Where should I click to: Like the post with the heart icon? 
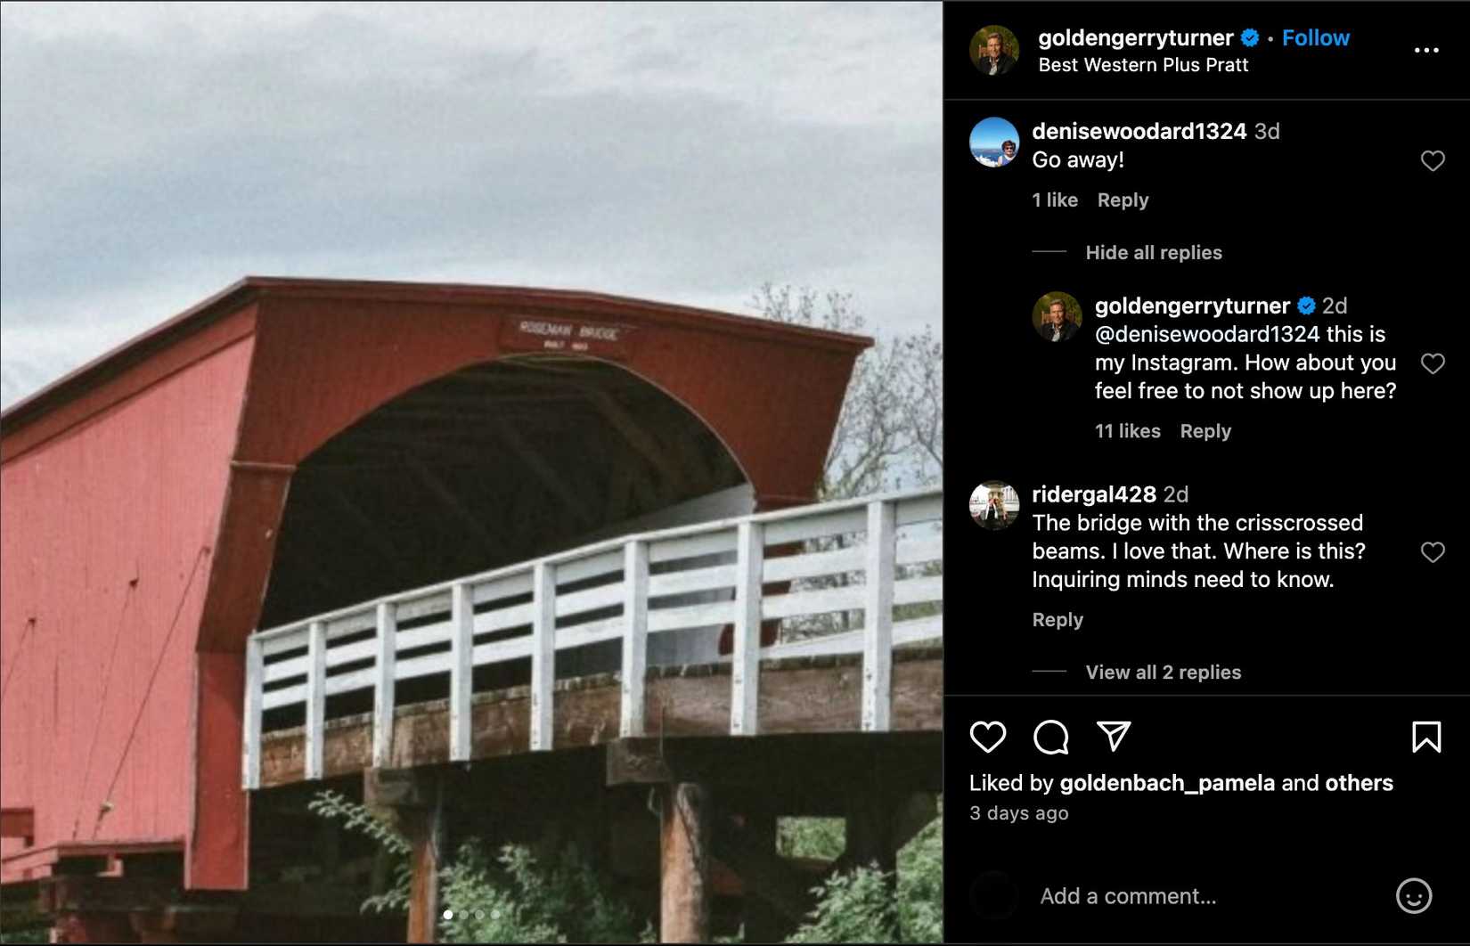tap(987, 737)
